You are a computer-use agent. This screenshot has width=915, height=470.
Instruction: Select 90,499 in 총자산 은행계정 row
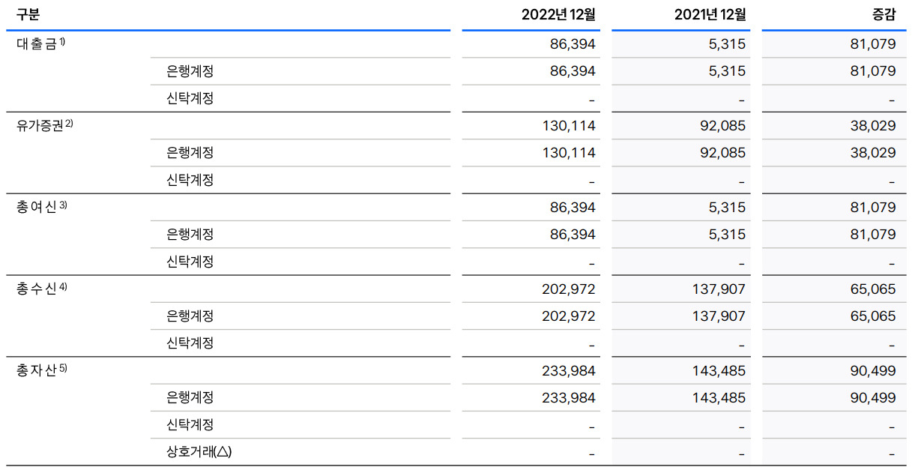click(x=872, y=397)
